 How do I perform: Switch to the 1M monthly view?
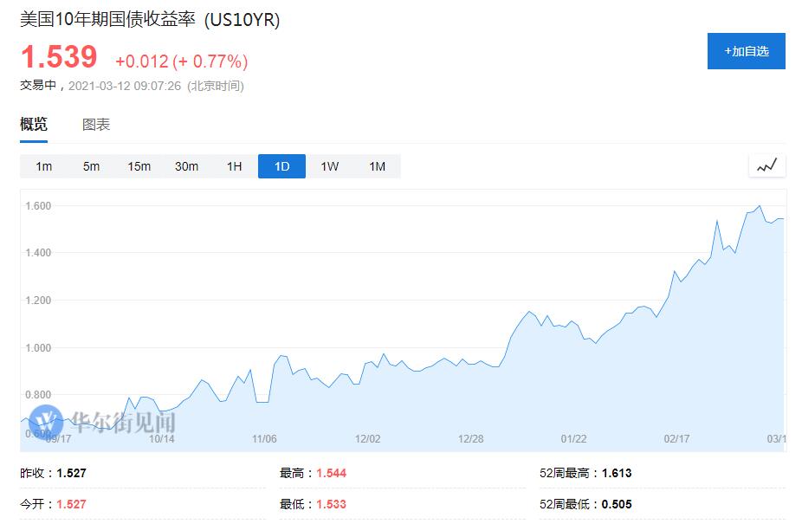[x=376, y=165]
